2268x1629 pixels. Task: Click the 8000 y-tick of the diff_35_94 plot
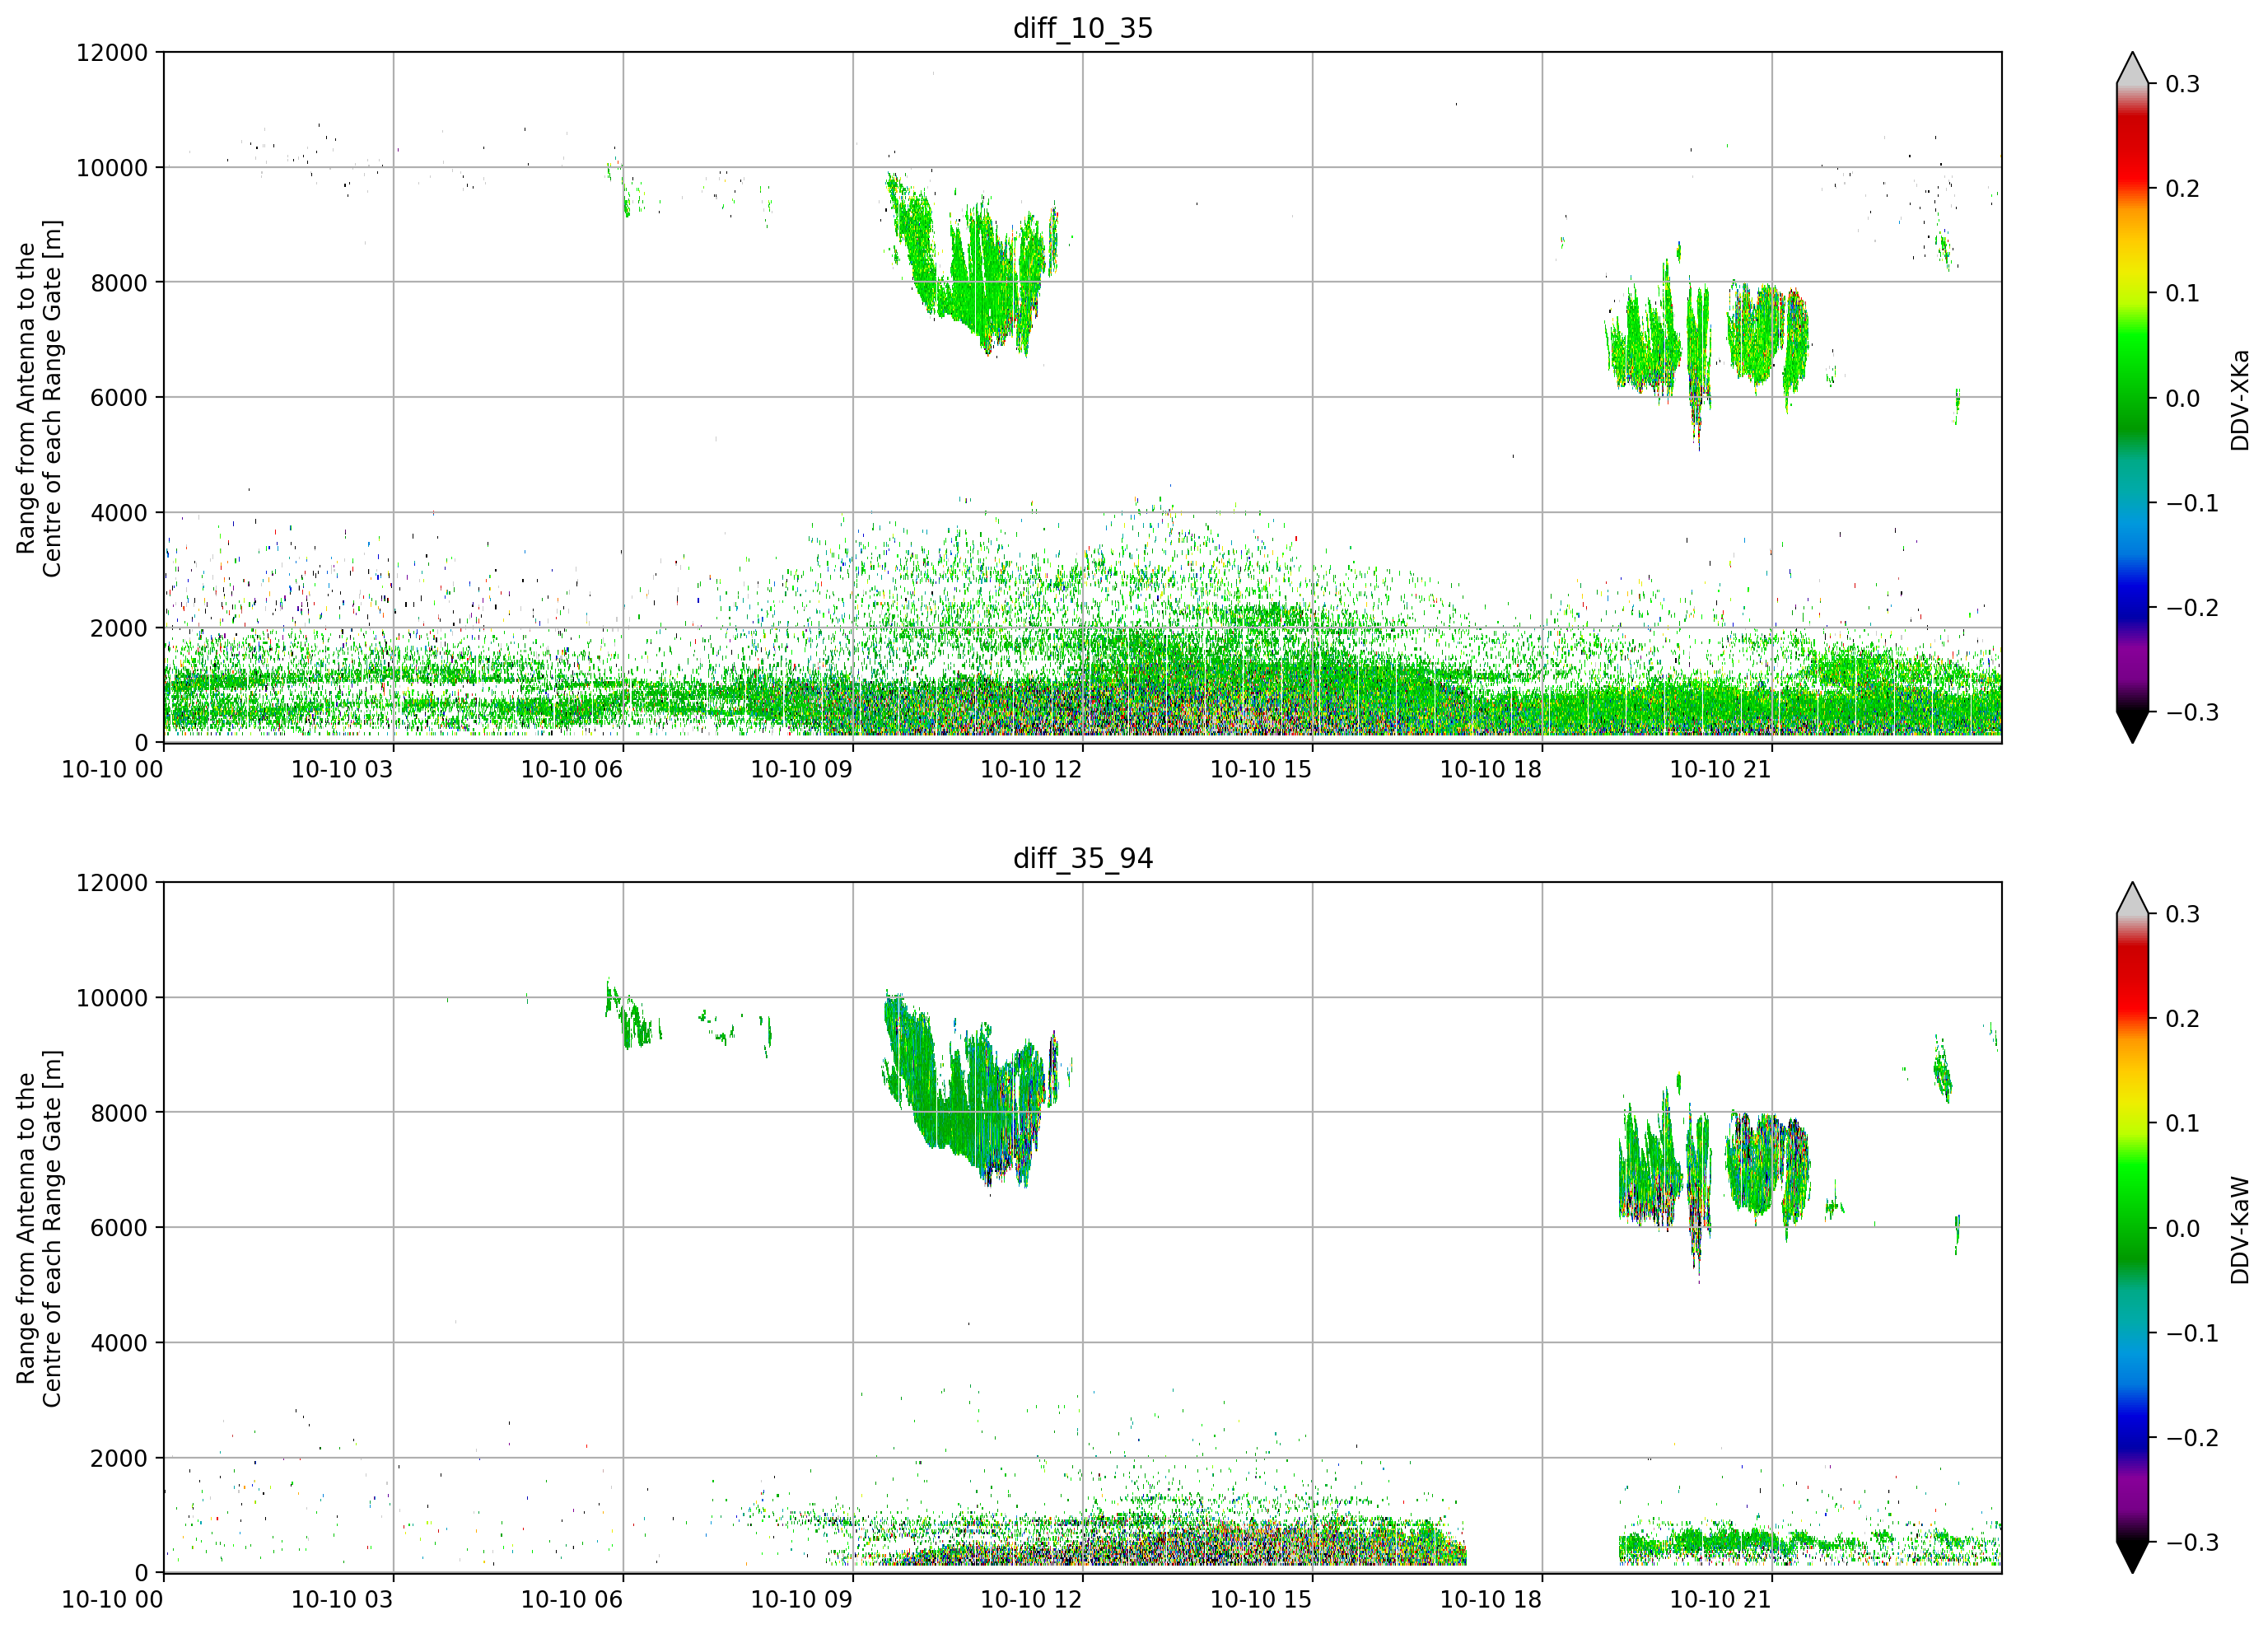(x=119, y=1112)
